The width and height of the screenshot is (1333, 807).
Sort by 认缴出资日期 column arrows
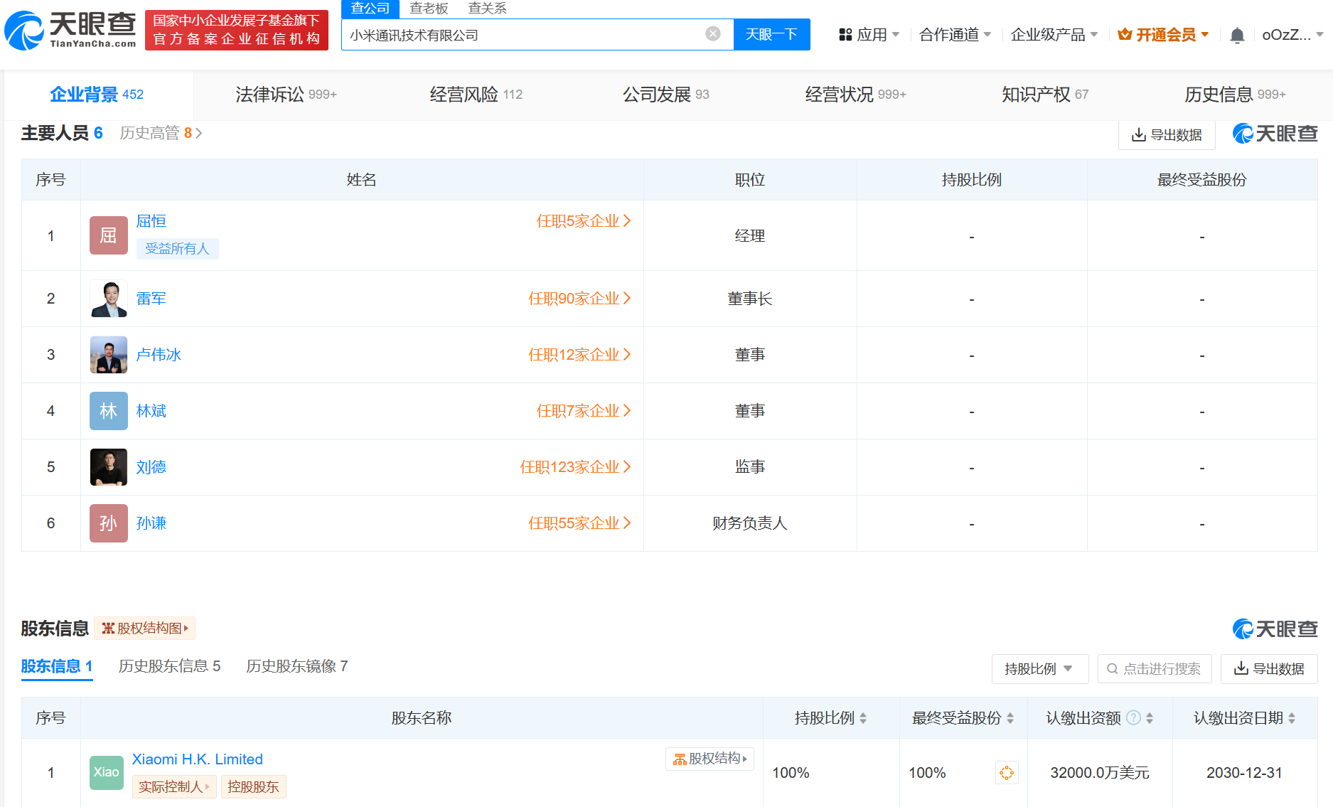[1292, 718]
